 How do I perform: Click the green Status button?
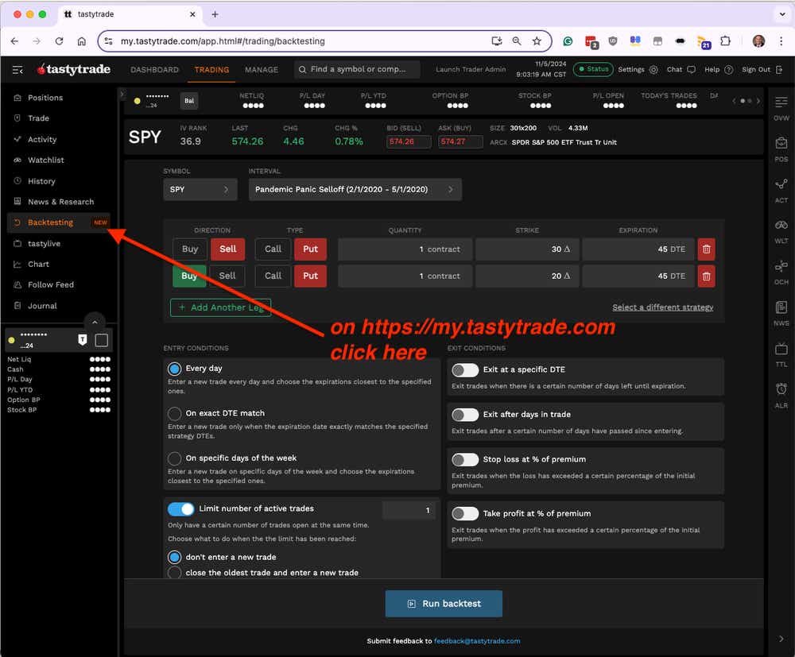coord(593,69)
